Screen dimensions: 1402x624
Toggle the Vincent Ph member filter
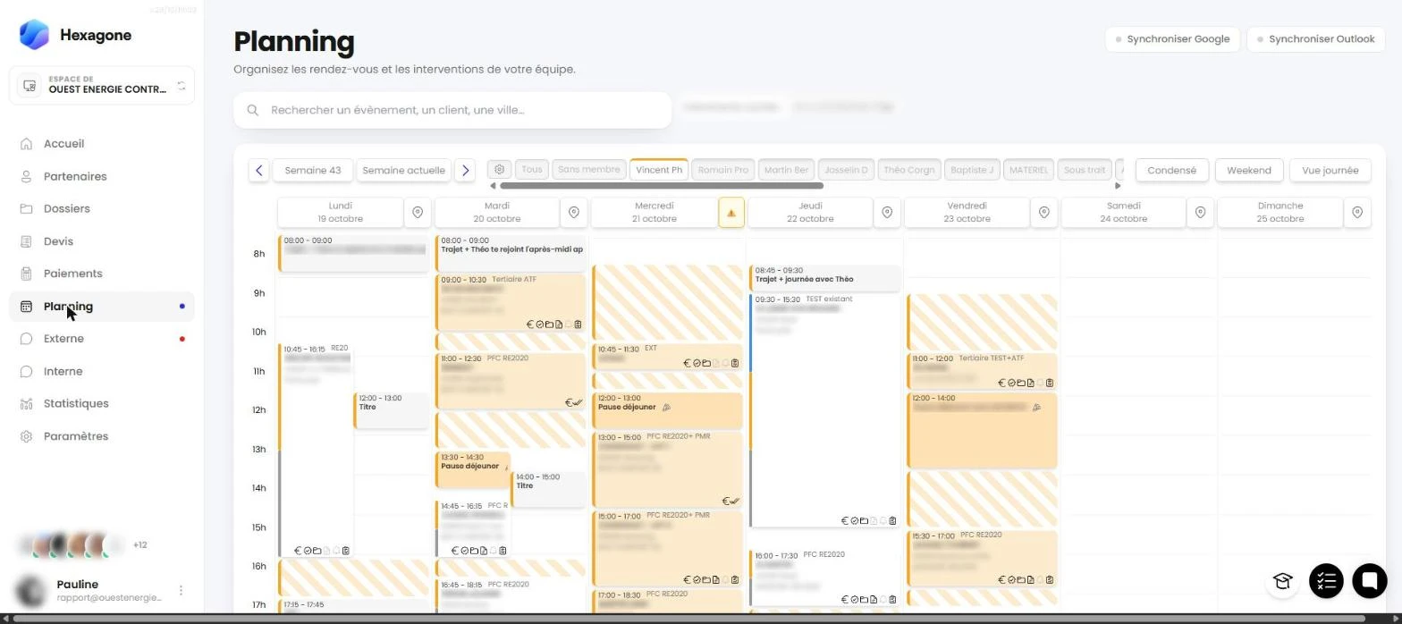point(659,170)
